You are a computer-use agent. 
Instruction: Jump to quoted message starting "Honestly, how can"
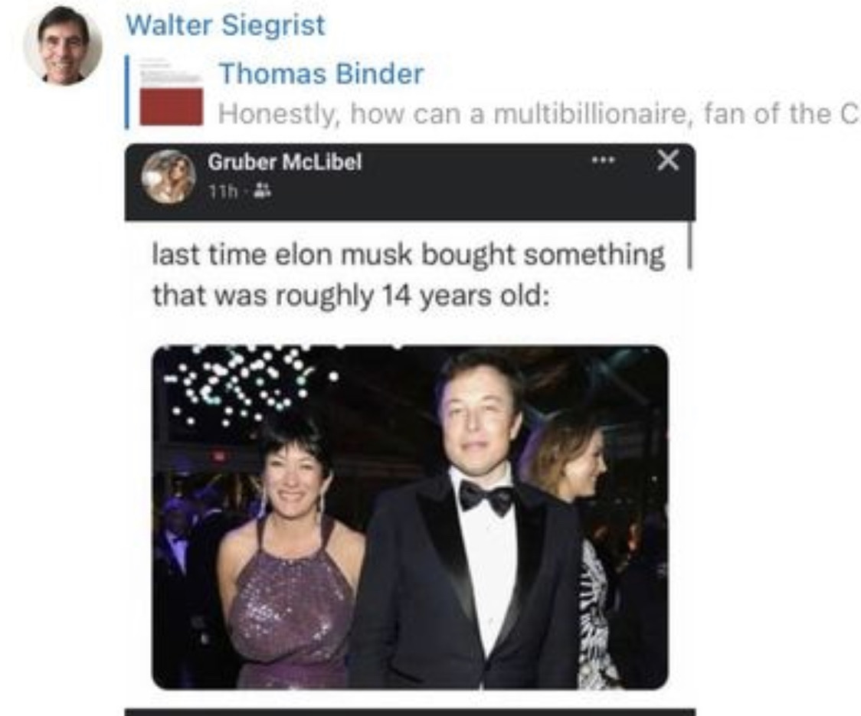tap(539, 114)
